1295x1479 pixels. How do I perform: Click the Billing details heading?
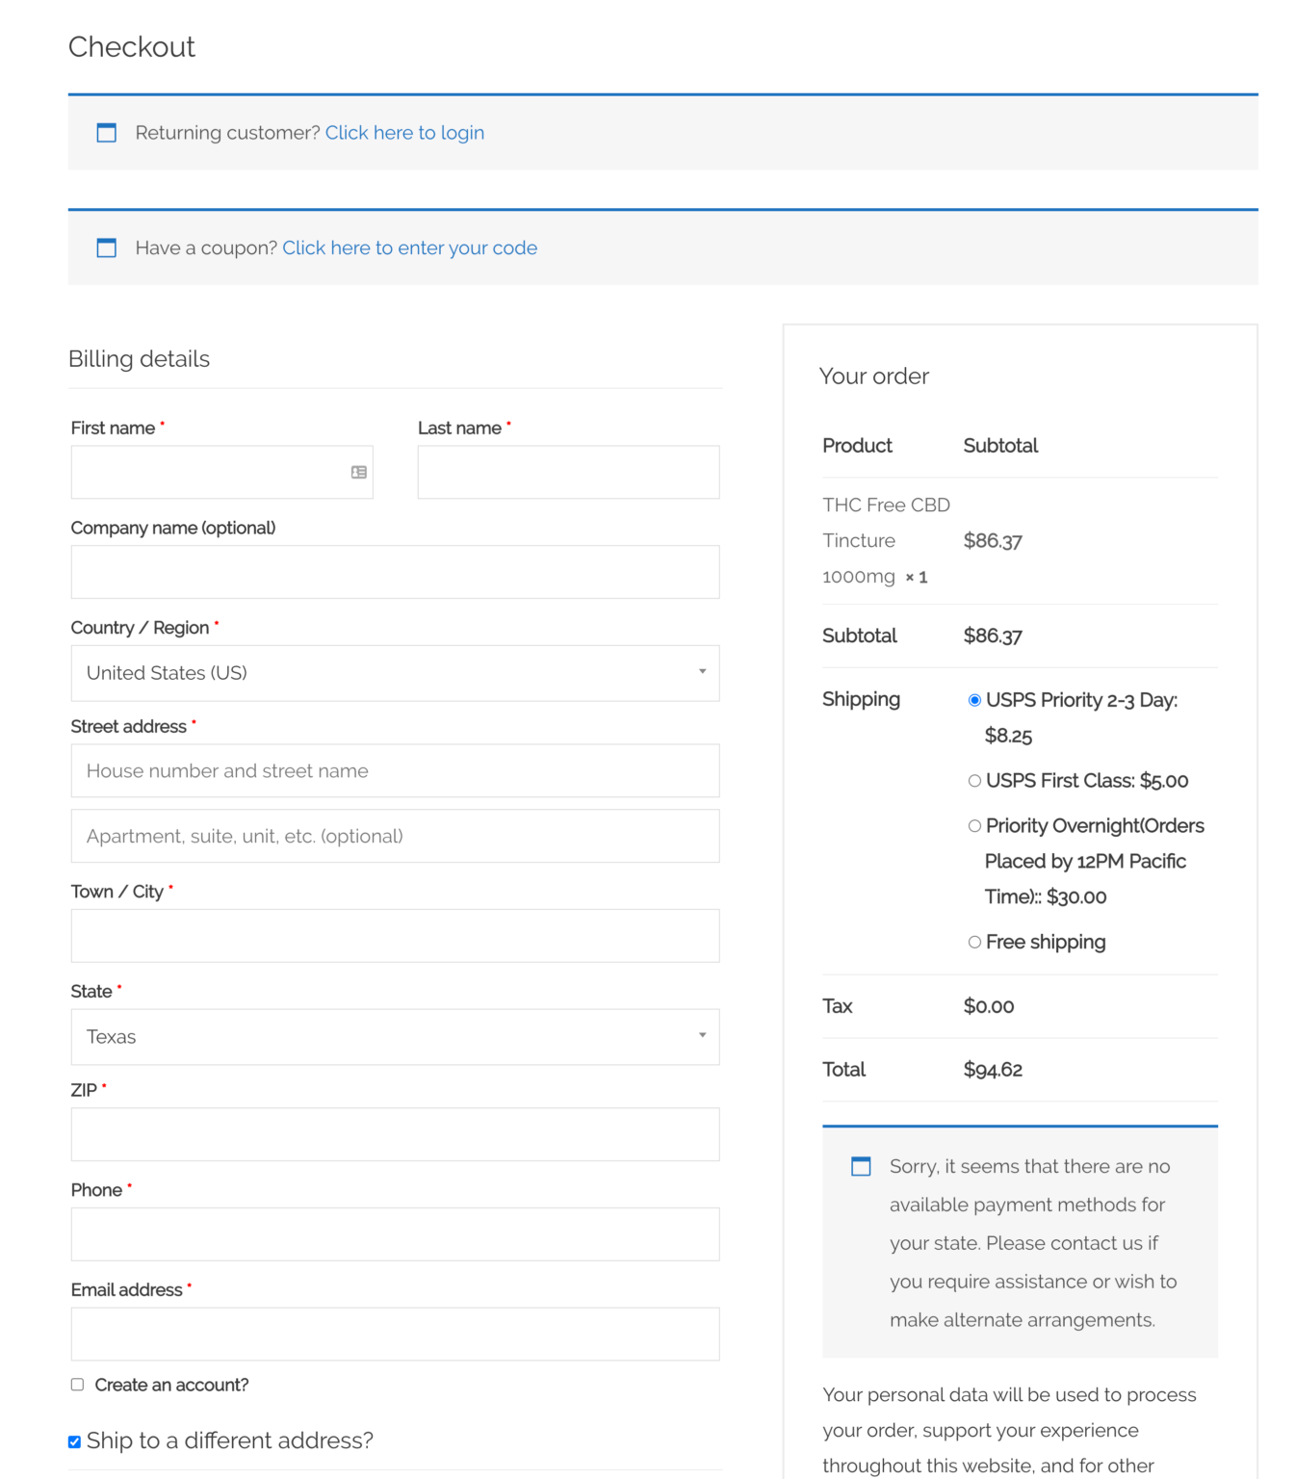coord(139,359)
